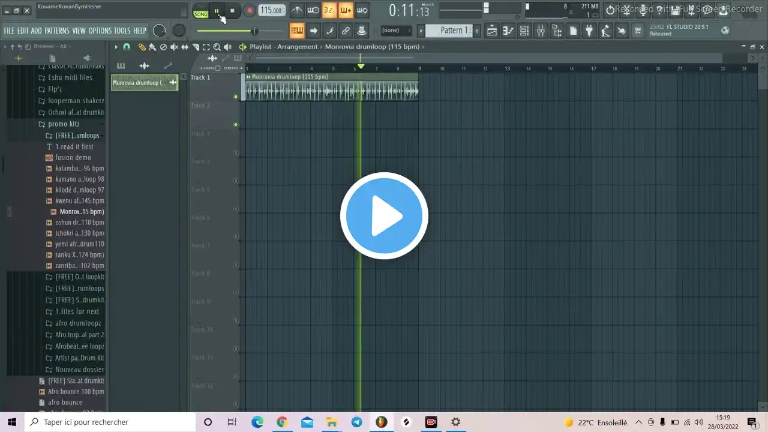Enable wait for input before recording

(x=313, y=10)
